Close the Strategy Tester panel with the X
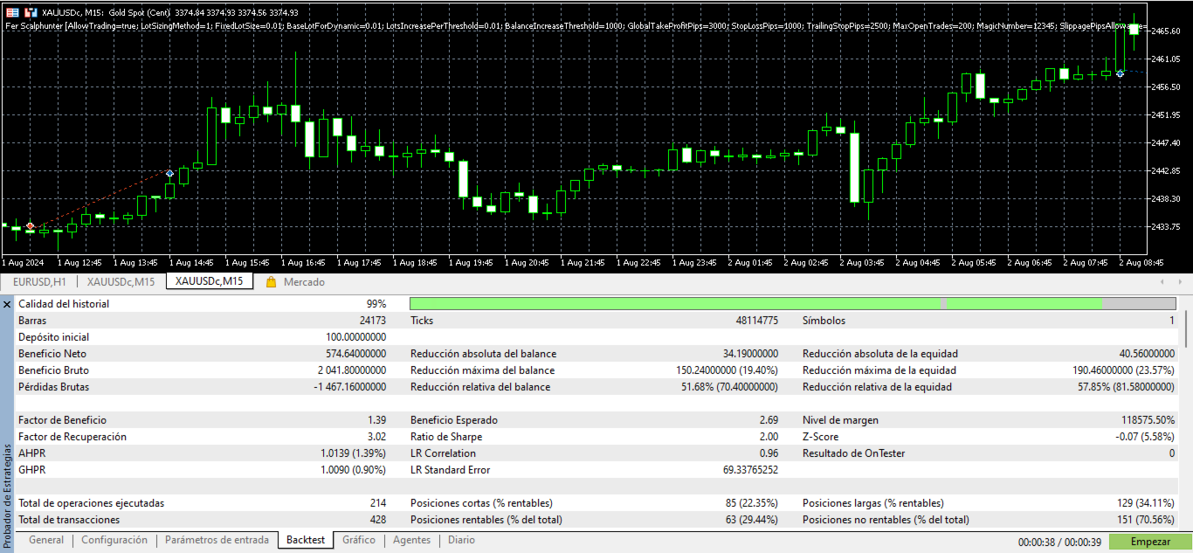The width and height of the screenshot is (1193, 553). [x=7, y=305]
